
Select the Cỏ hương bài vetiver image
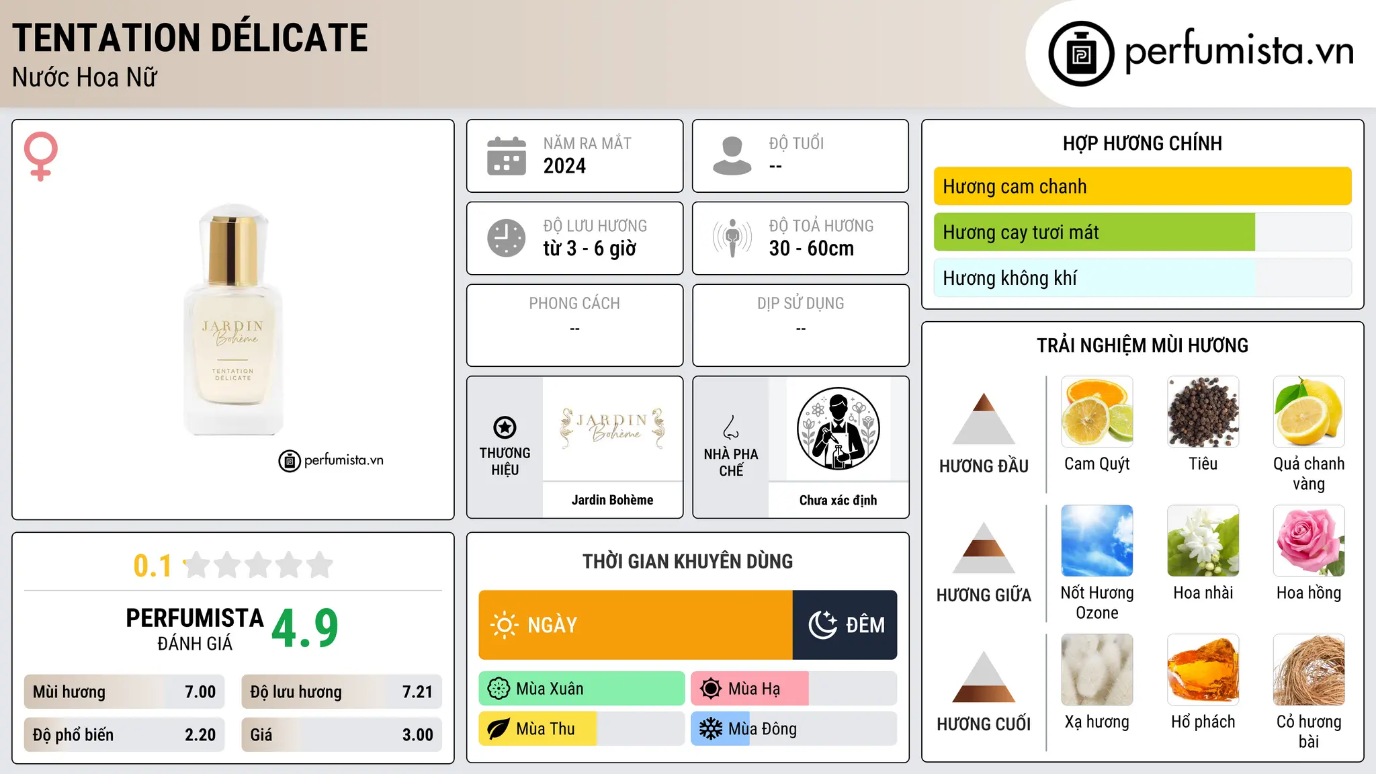click(x=1309, y=670)
